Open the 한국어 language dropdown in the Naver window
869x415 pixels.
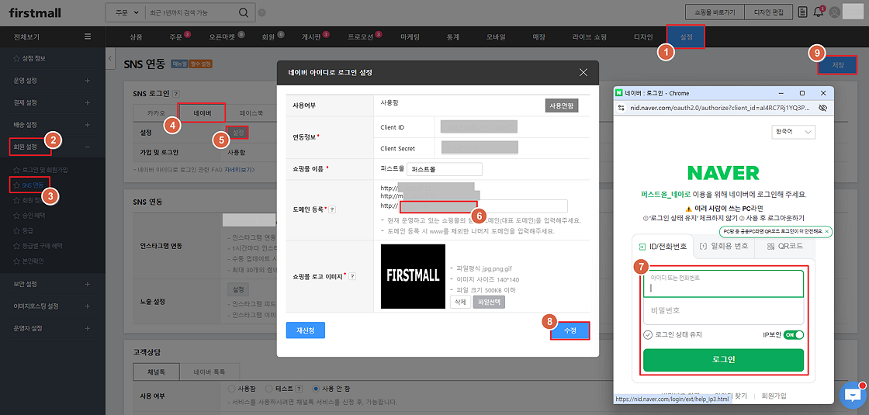pos(793,132)
